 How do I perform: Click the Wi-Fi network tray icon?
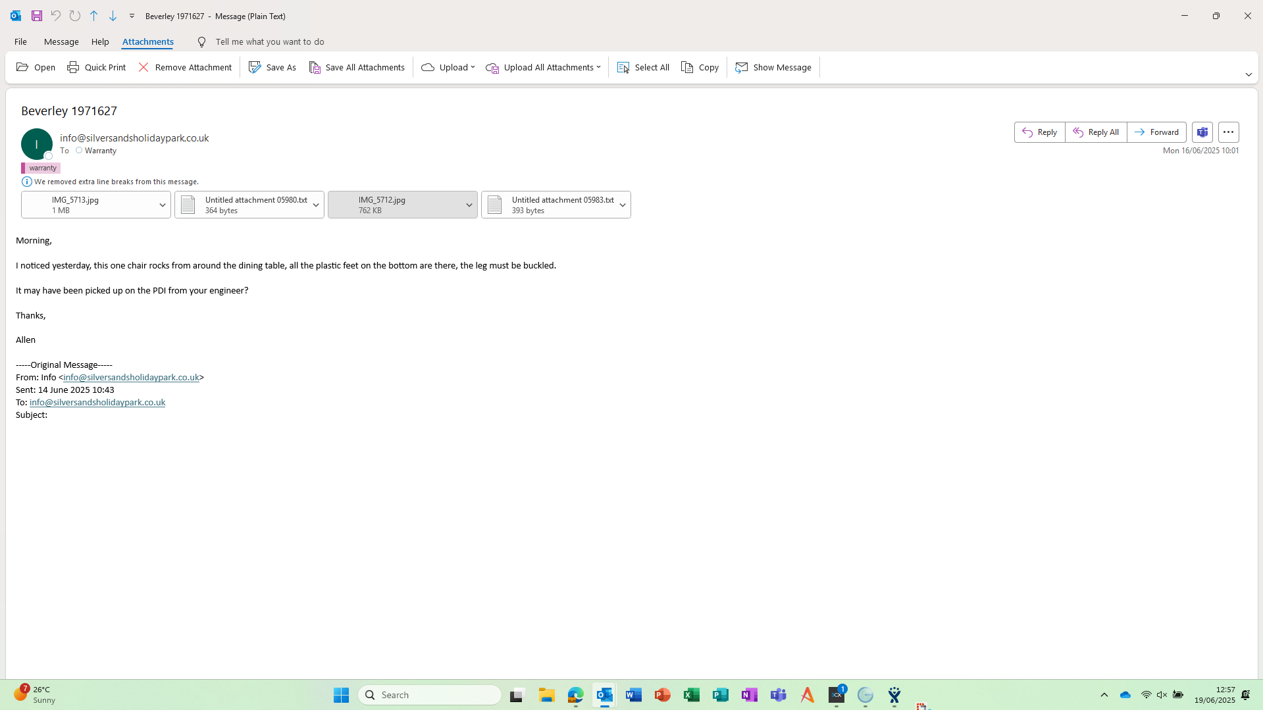pyautogui.click(x=1147, y=695)
